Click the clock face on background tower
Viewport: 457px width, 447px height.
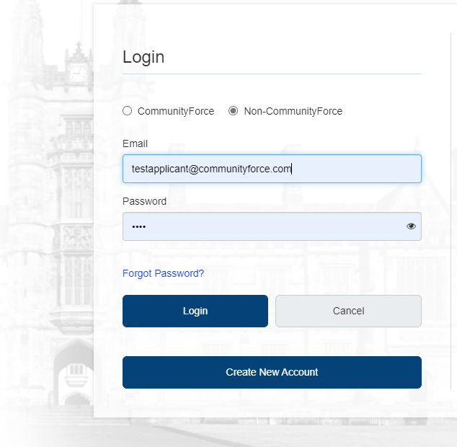click(78, 73)
